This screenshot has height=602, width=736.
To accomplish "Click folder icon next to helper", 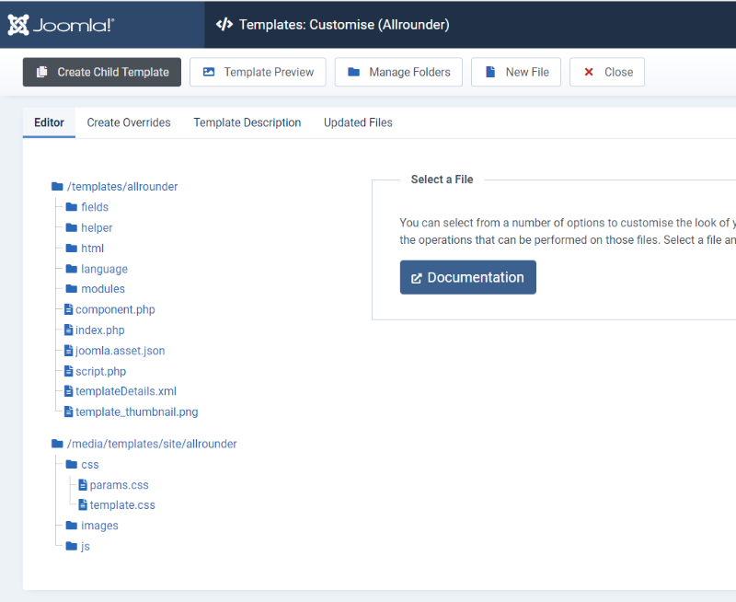I will 72,227.
